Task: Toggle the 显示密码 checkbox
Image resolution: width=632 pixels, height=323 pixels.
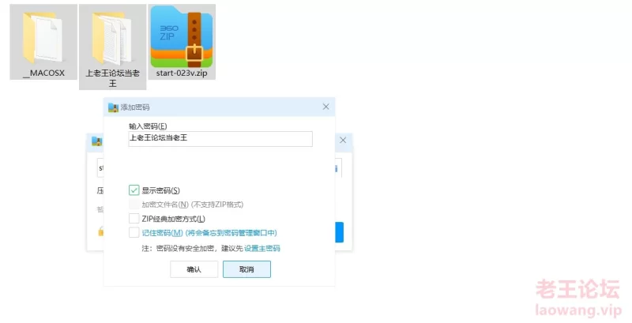Action: click(134, 190)
